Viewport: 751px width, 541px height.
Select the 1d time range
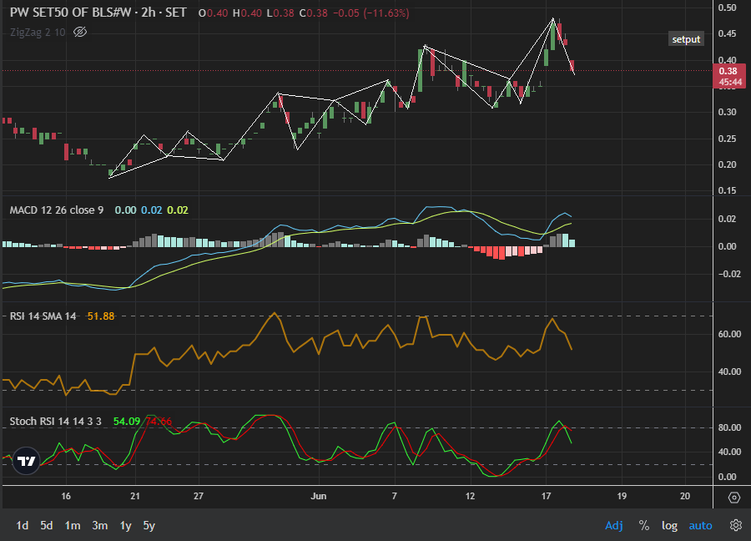click(x=23, y=525)
